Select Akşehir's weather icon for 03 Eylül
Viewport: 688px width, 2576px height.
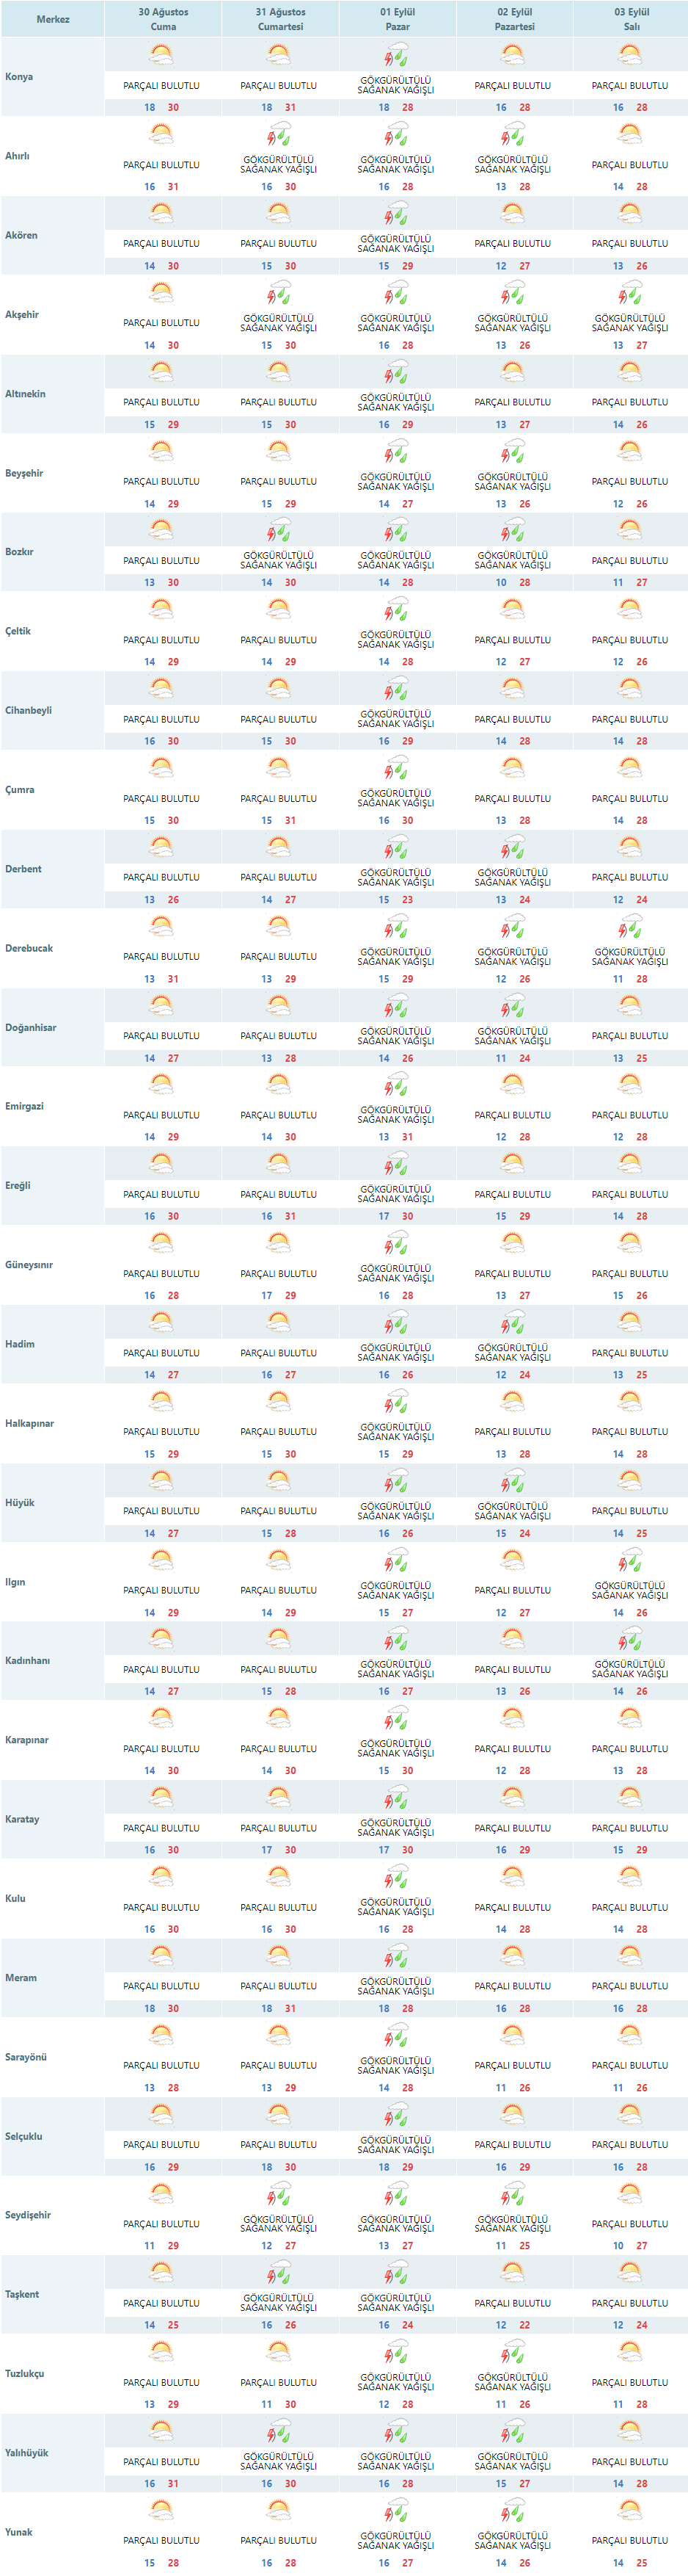point(629,293)
